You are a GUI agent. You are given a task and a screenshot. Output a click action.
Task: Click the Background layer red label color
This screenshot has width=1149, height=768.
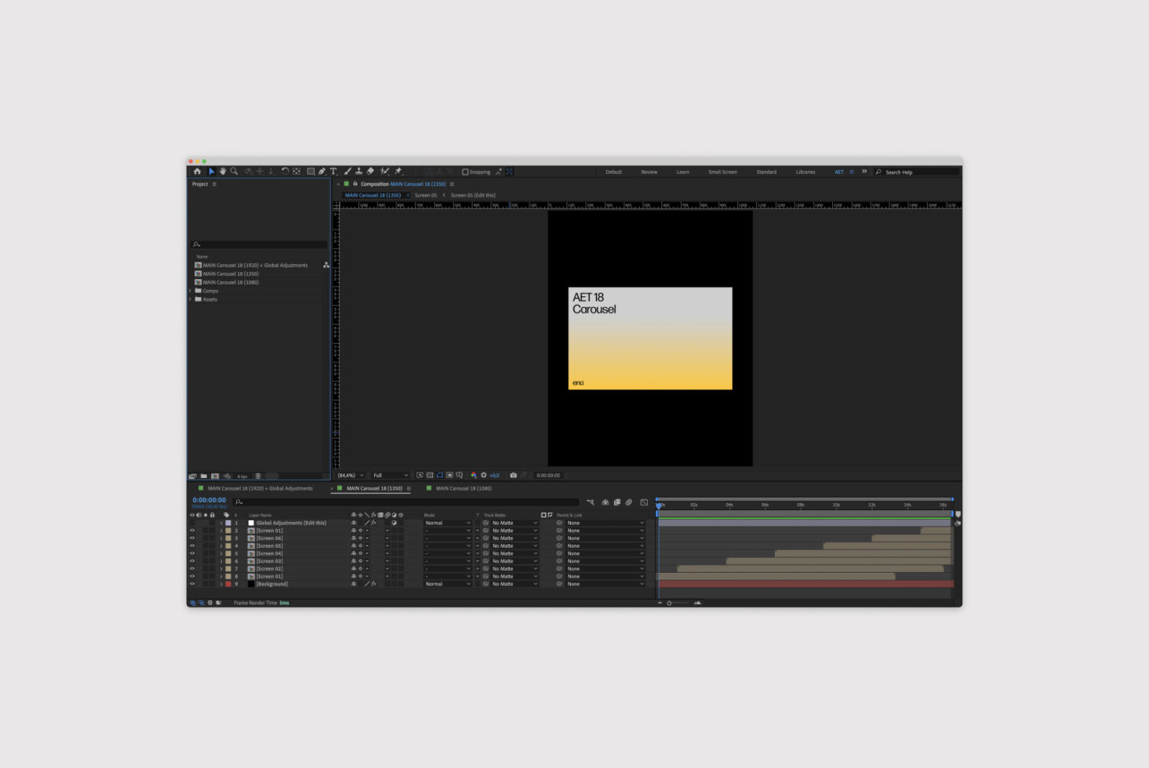pos(228,584)
